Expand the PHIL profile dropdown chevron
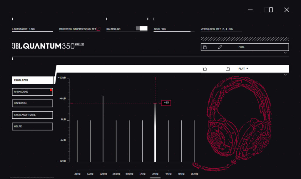The width and height of the screenshot is (301, 179). 285,53
